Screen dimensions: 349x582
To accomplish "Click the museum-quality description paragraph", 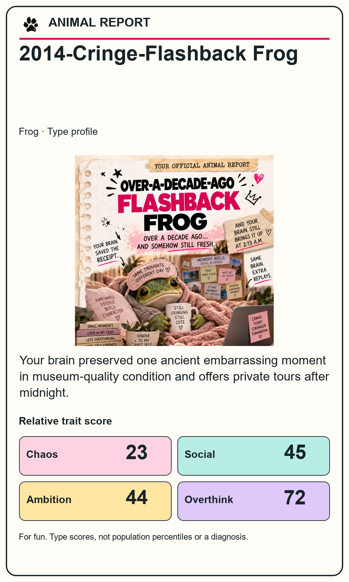I will [x=174, y=376].
